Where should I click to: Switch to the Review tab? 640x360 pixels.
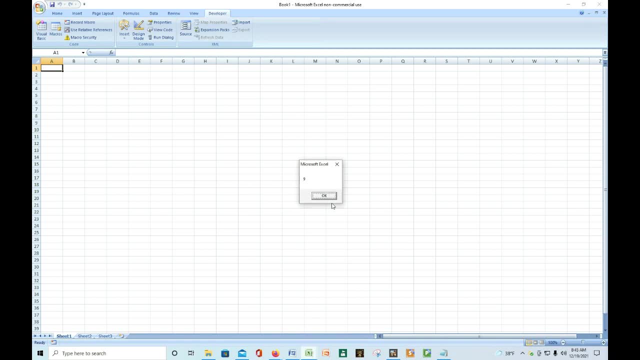point(173,13)
